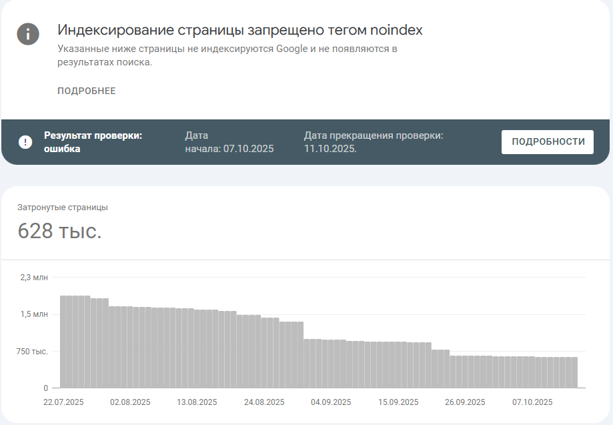Click the 07.10.2025 chart date label

(532, 402)
